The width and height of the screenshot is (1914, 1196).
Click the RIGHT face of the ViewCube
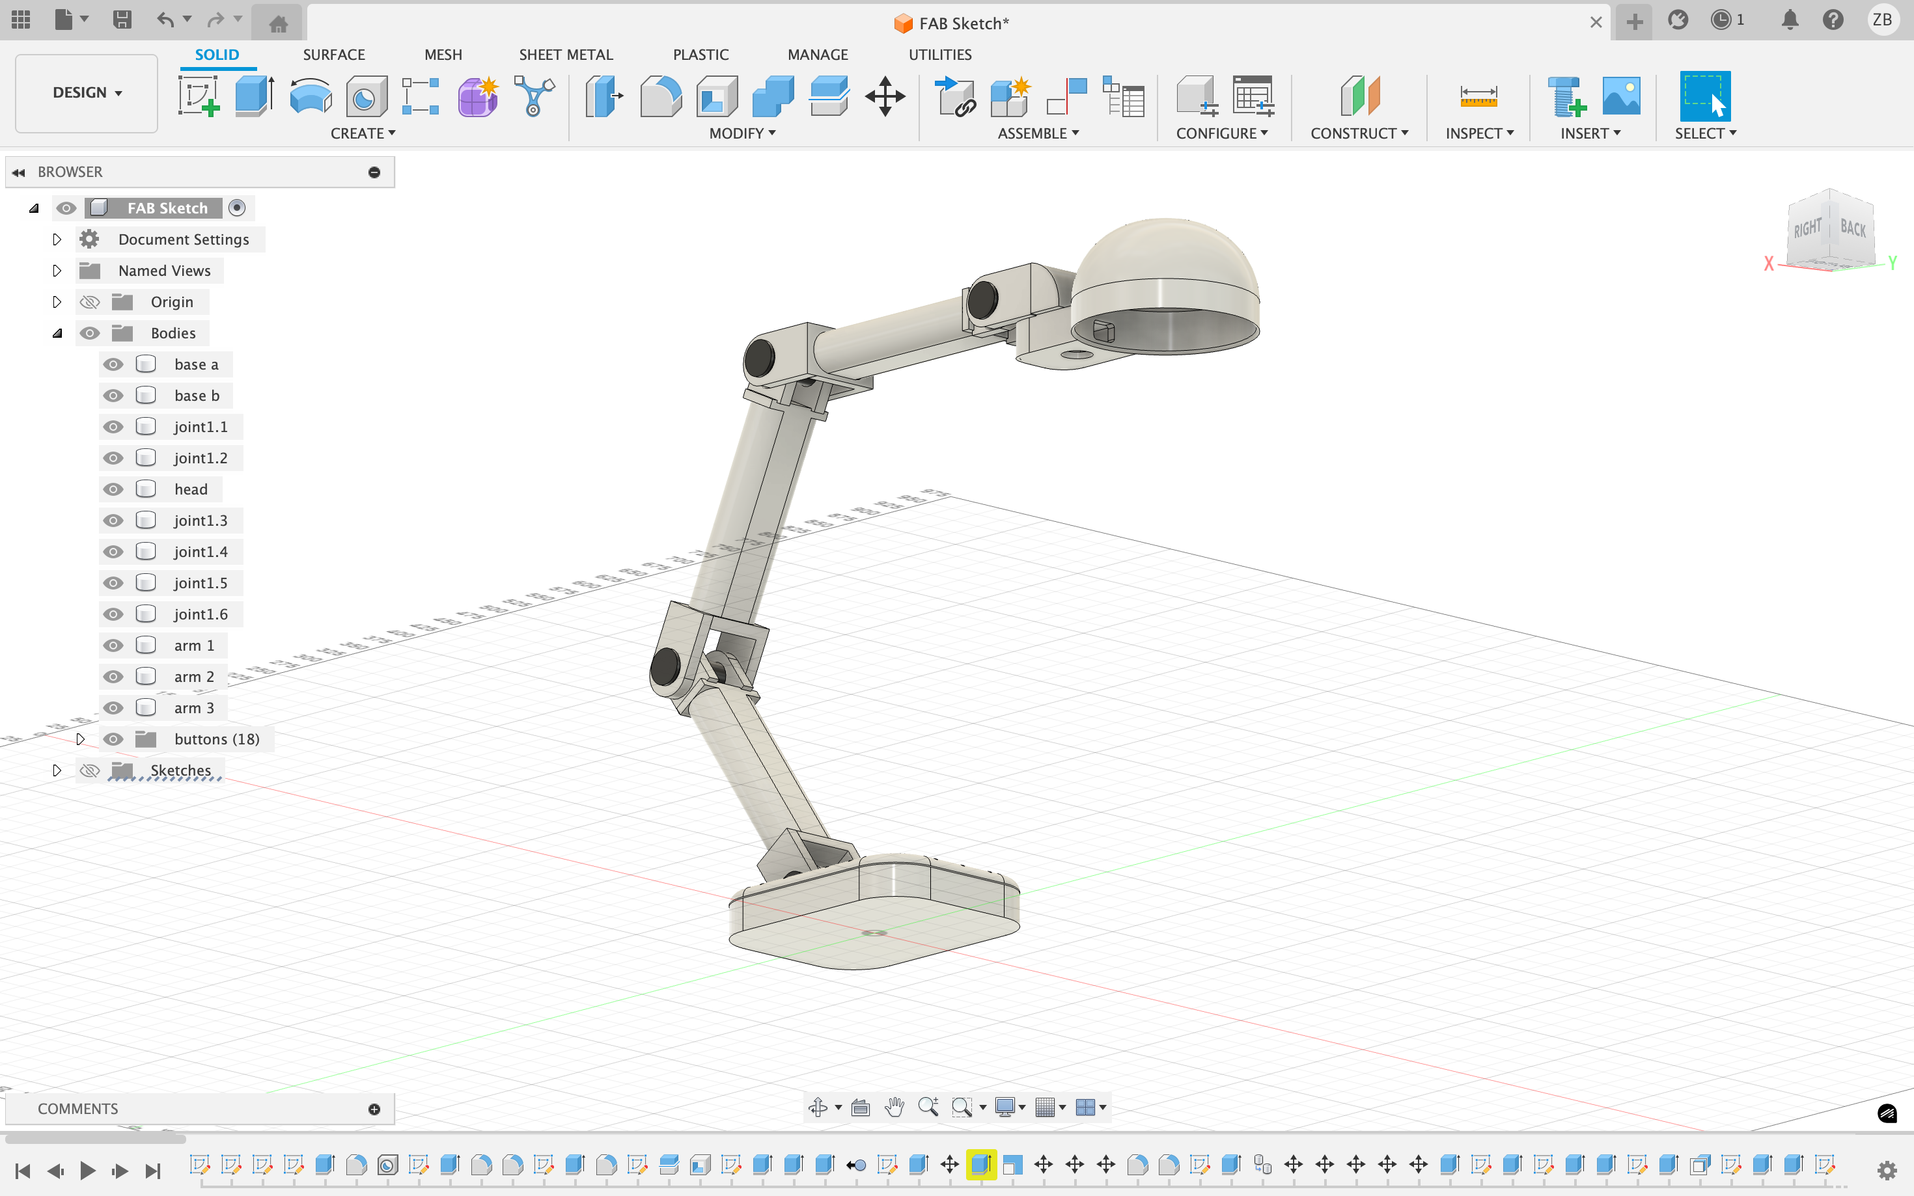click(x=1808, y=230)
